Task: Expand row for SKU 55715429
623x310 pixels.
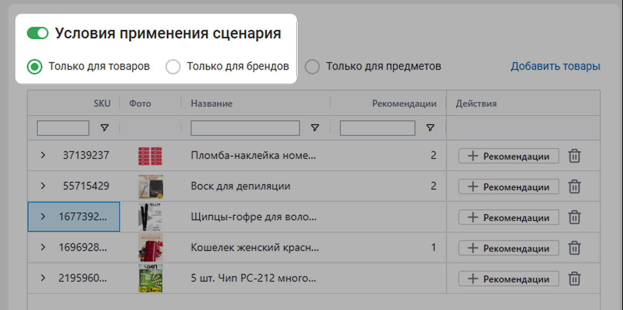Action: pyautogui.click(x=43, y=186)
